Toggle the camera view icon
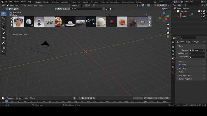 (168, 33)
